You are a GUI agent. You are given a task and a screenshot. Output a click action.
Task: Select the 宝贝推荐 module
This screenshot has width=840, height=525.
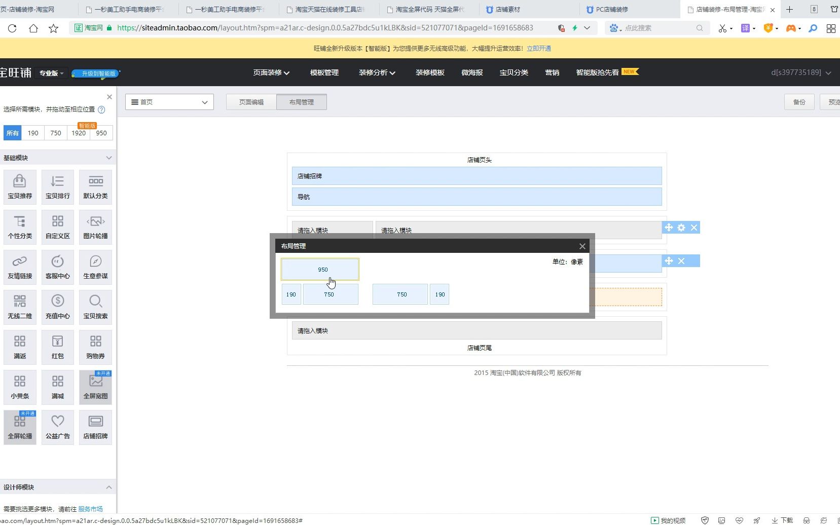[x=20, y=187]
